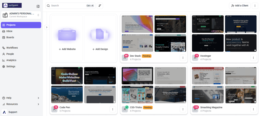Image resolution: width=260 pixels, height=116 pixels.
Task: Click CSS-Tricks Pending status badge
Action: 148,108
